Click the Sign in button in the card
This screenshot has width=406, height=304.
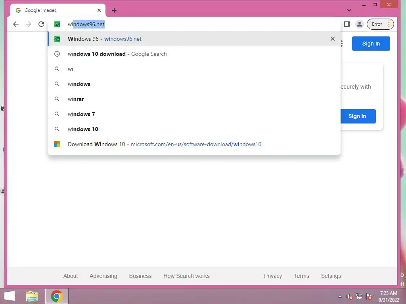[357, 116]
